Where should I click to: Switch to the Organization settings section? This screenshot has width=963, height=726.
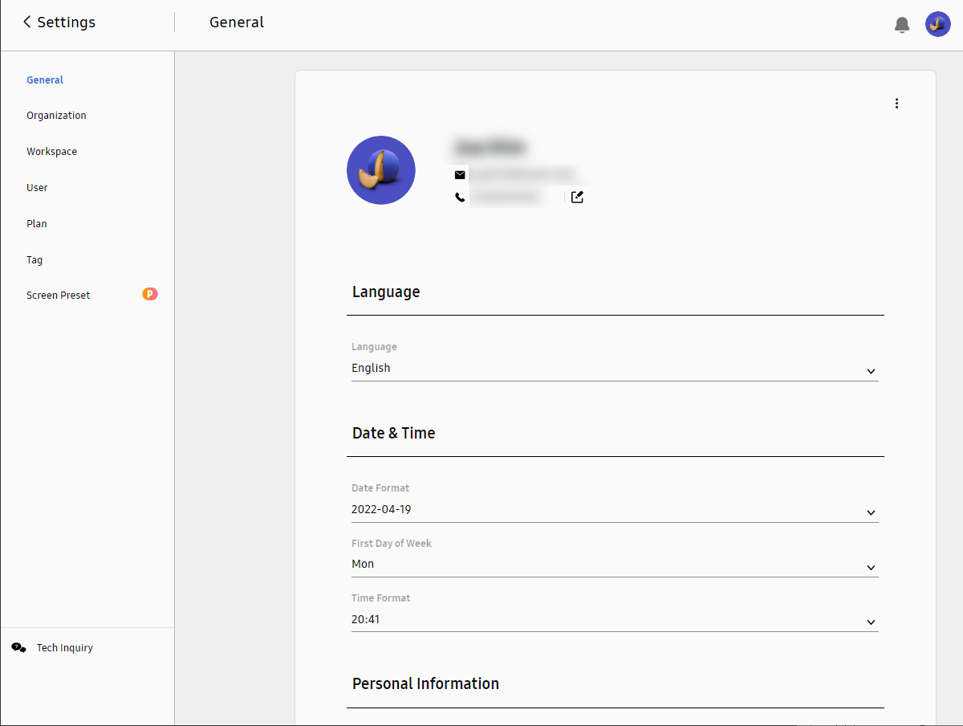click(56, 115)
